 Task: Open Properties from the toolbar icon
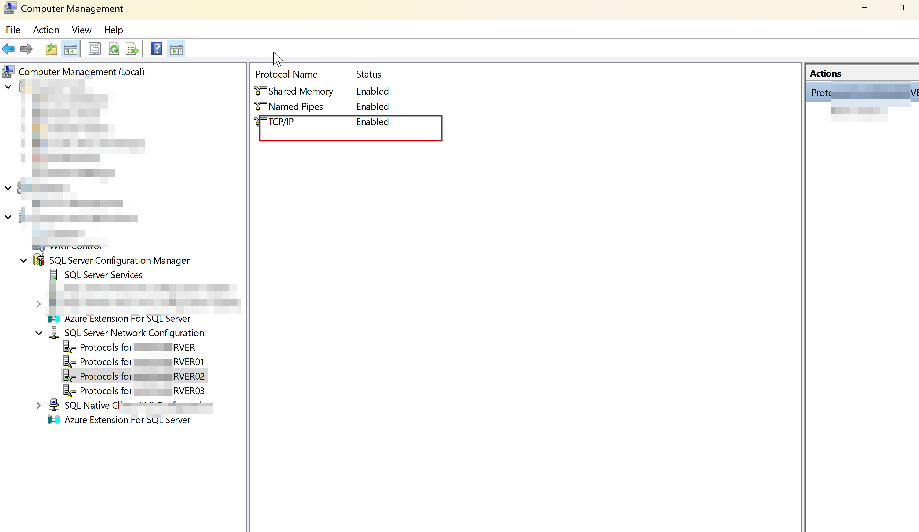coord(95,49)
